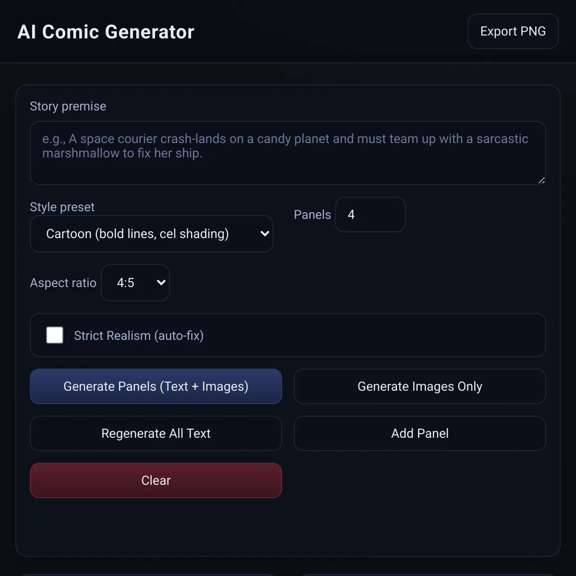Click Generate Panels (Text + Images)
Image resolution: width=576 pixels, height=576 pixels.
(x=156, y=386)
